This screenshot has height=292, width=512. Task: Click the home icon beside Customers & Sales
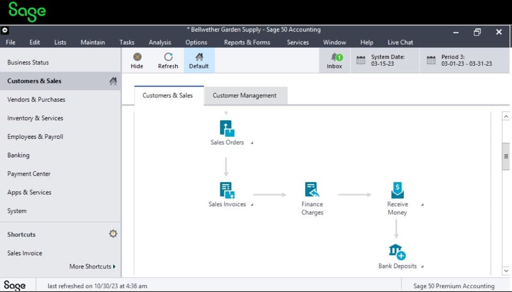pos(113,81)
